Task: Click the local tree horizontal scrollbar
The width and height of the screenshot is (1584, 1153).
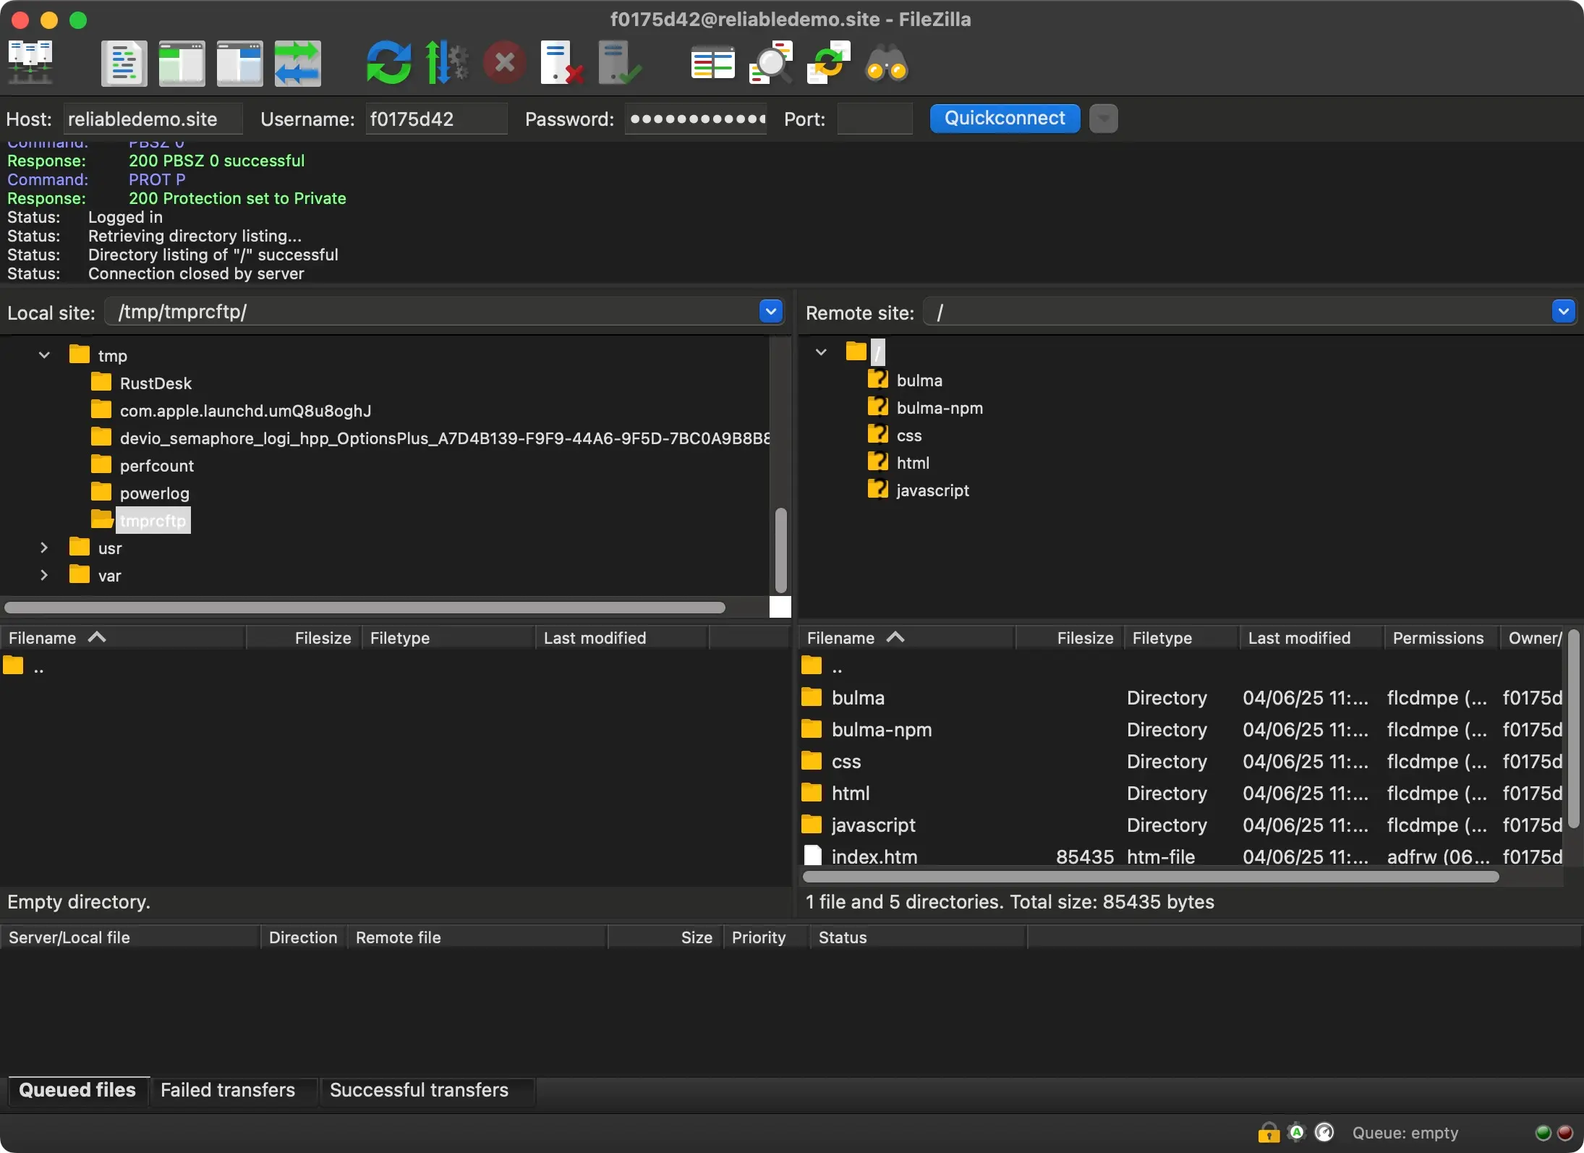Action: [x=365, y=608]
